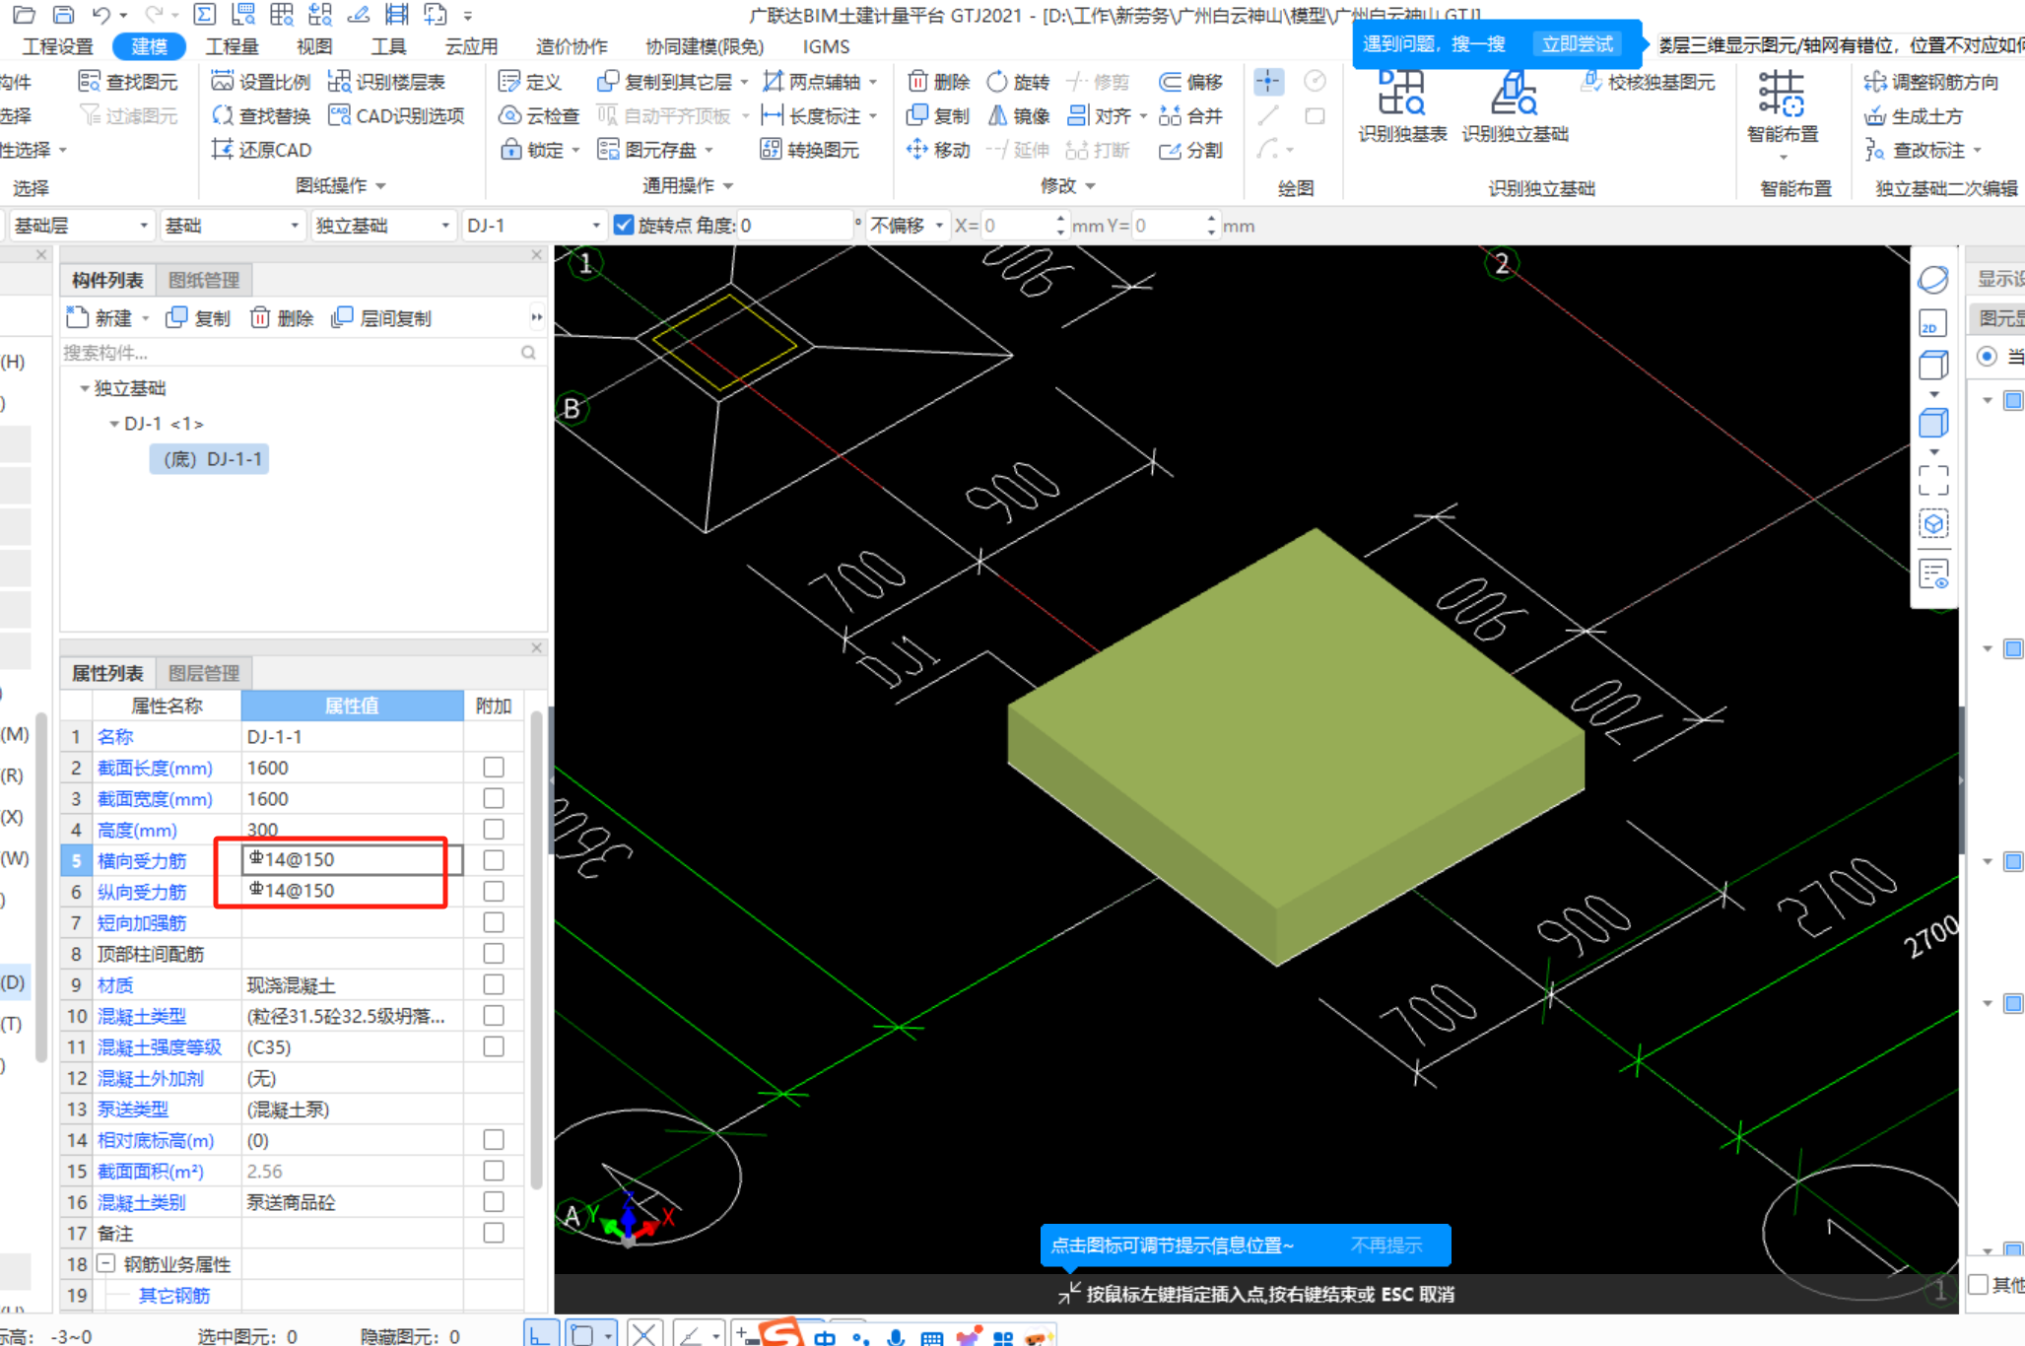Check 附加 box for 材质 row

pos(494,984)
